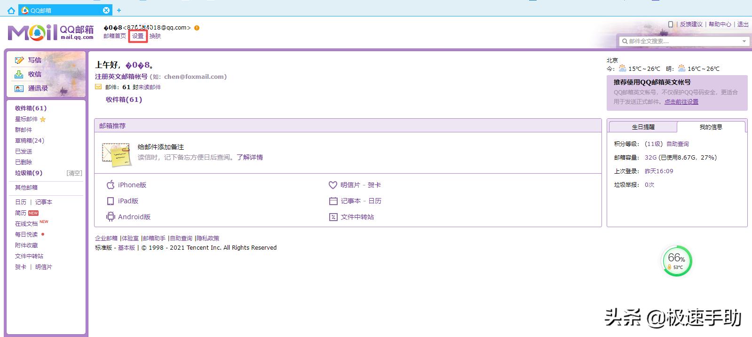The image size is (752, 337).
Task: Switch to the 我的信息 tab
Action: [711, 127]
